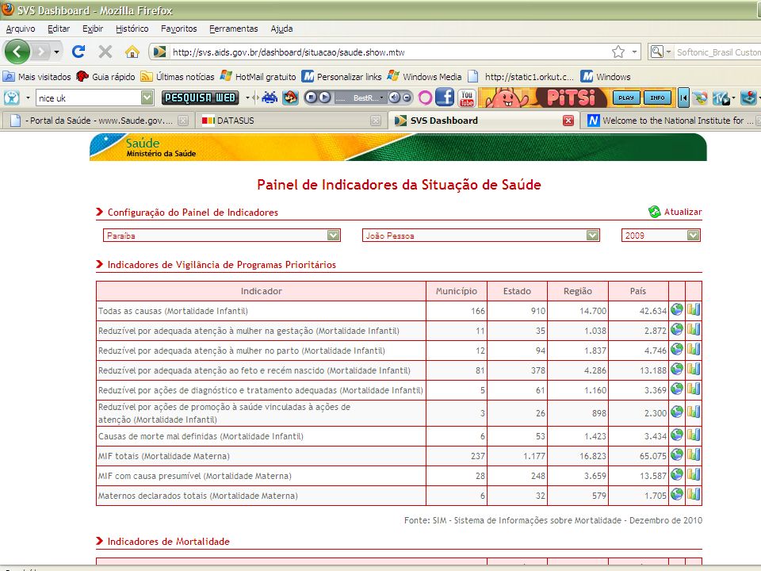Open globe map for MIF com causa presumível

click(x=676, y=474)
